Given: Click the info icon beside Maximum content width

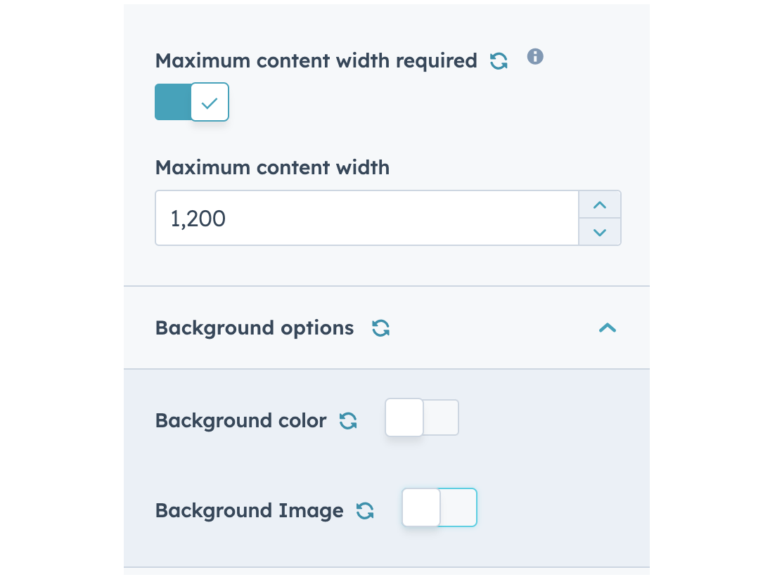Looking at the screenshot, I should point(535,57).
